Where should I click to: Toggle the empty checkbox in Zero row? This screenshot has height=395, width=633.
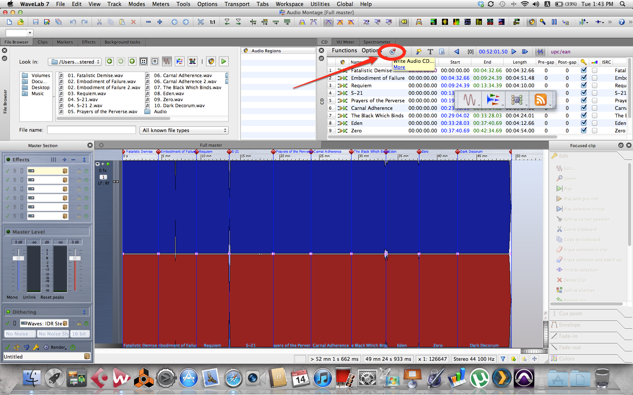click(595, 131)
